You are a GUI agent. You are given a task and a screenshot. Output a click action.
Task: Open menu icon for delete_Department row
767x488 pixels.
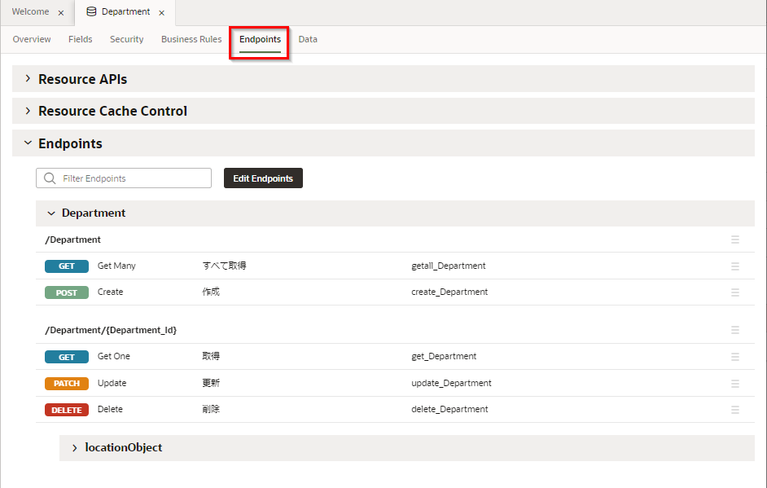pos(734,410)
